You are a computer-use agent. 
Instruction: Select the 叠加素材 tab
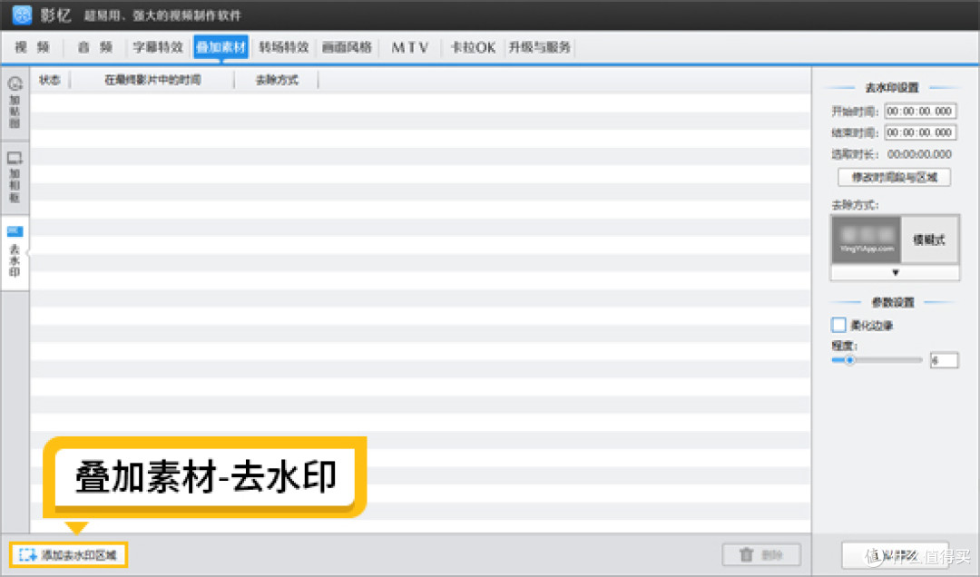(221, 47)
